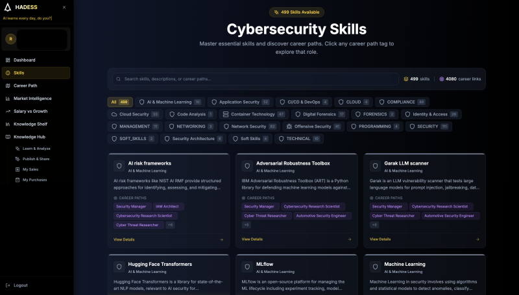Filter by NETWORKING category
Image resolution: width=519 pixels, height=295 pixels.
click(x=191, y=126)
